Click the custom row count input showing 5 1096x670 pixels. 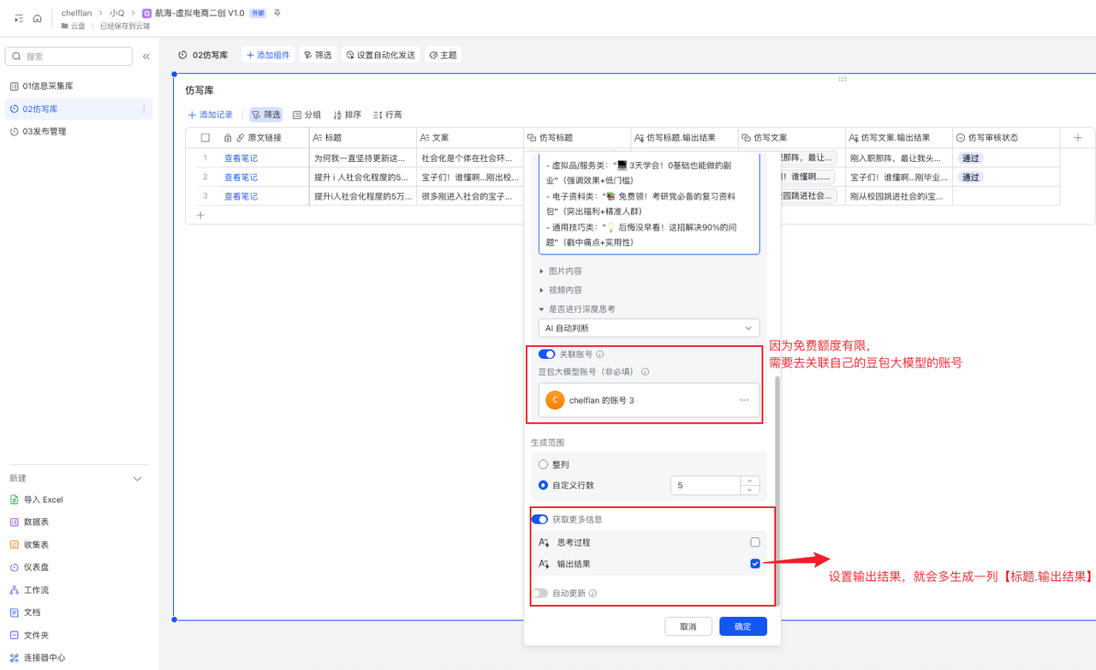tap(706, 485)
